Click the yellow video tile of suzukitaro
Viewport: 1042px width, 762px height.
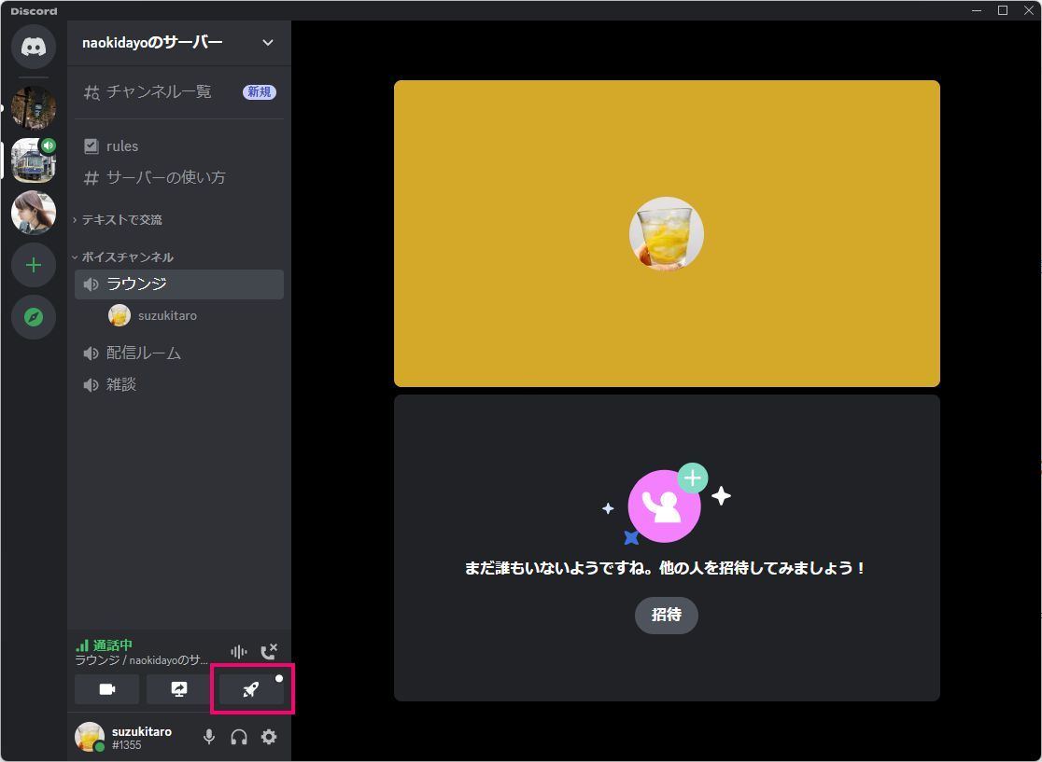[667, 234]
